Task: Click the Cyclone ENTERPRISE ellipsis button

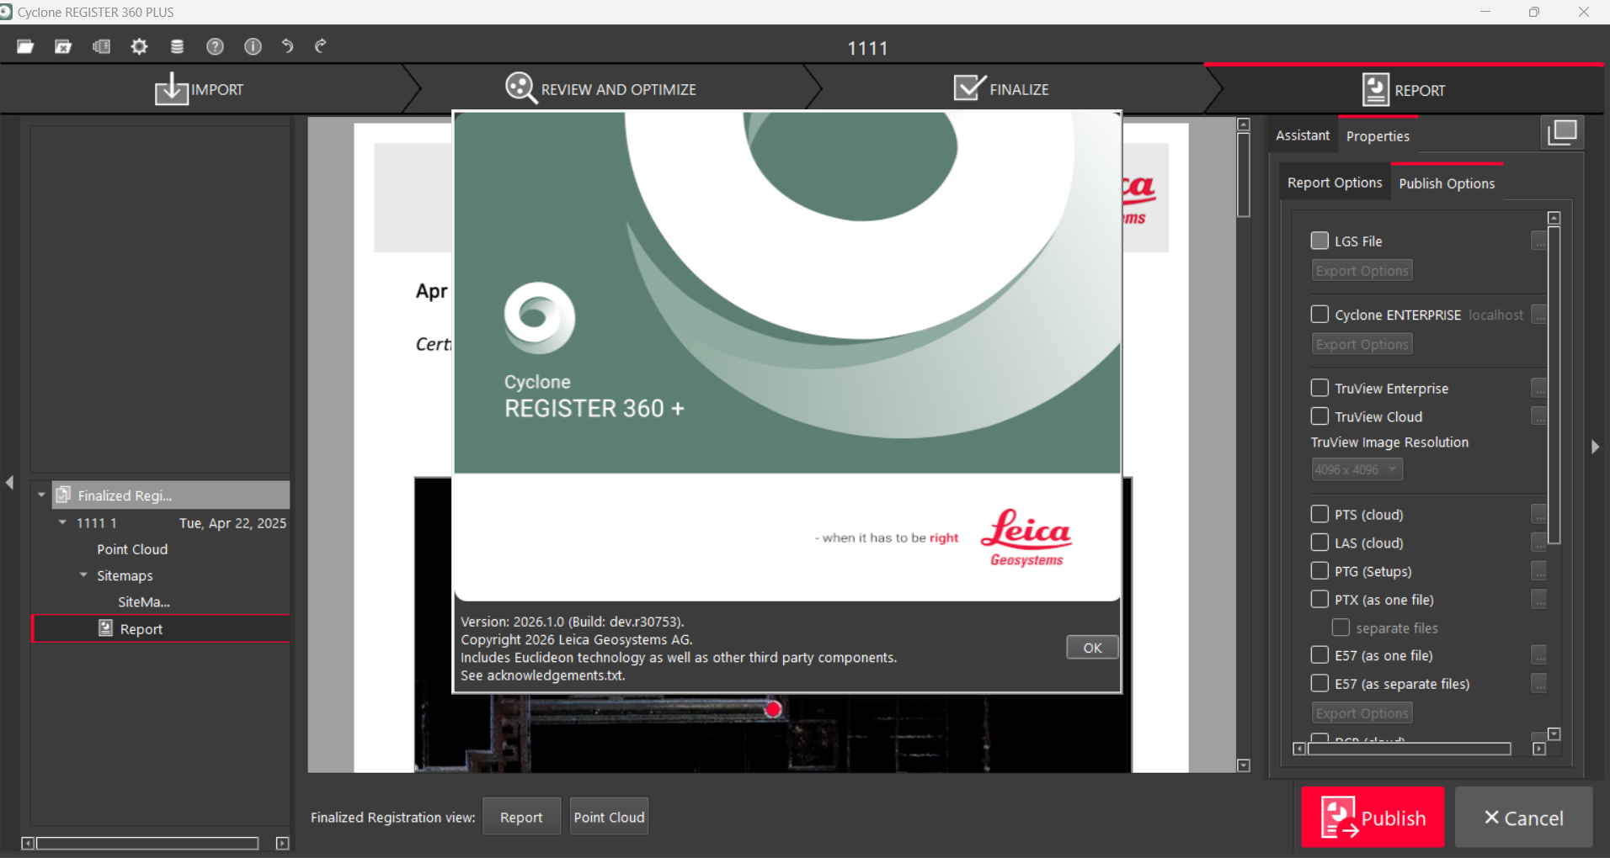Action: (1538, 315)
